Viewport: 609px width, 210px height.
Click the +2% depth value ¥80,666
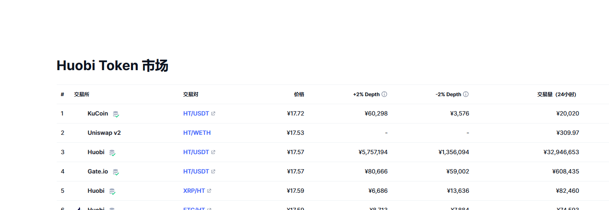coord(376,171)
